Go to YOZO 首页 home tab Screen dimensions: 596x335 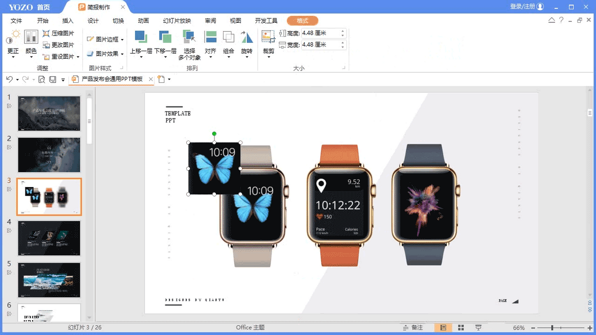[x=29, y=7]
